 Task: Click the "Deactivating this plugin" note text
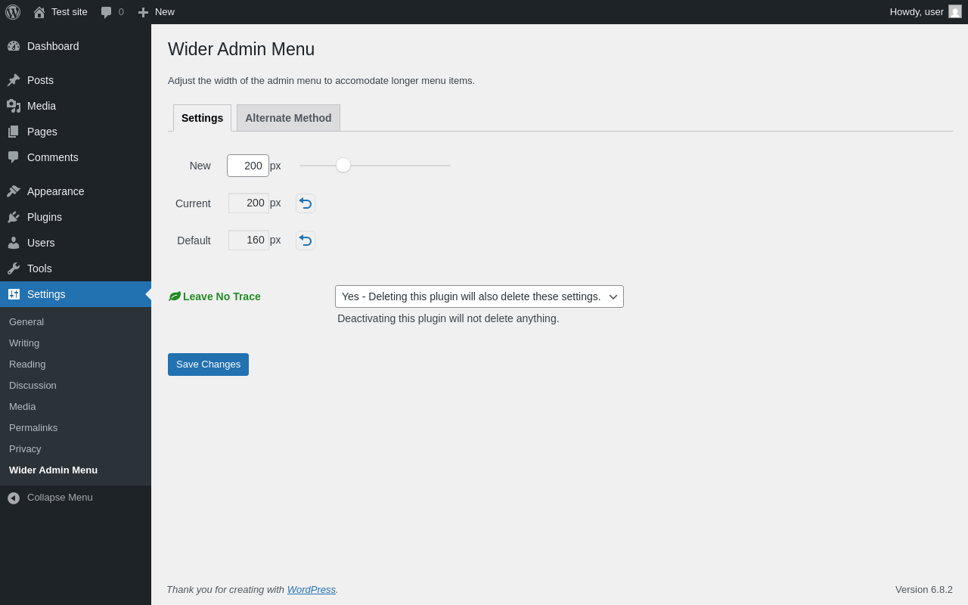click(x=448, y=318)
